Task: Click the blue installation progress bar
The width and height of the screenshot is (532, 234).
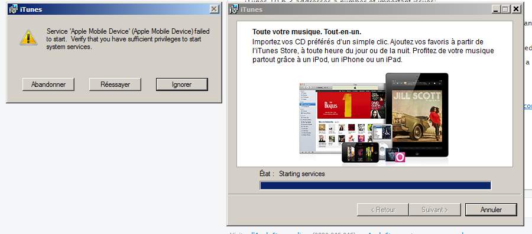Action: pos(375,185)
